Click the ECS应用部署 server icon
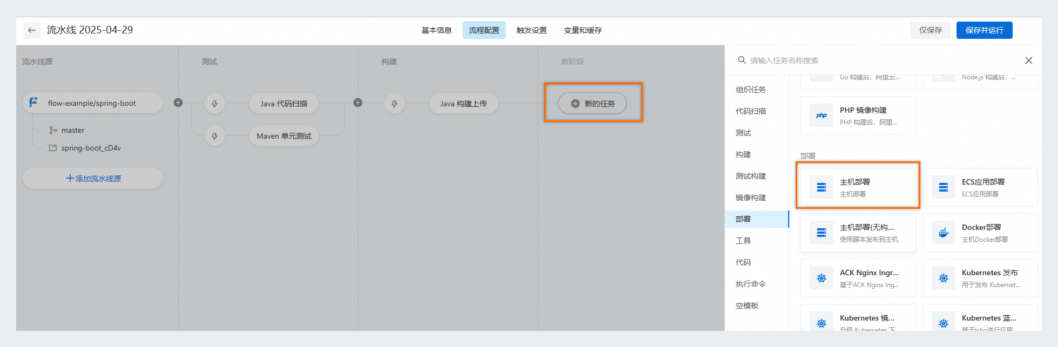Image resolution: width=1058 pixels, height=347 pixels. (x=944, y=187)
